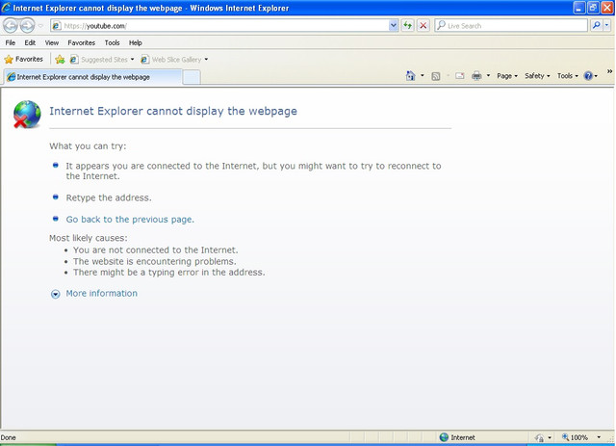The height and width of the screenshot is (446, 616).
Task: Select the 'cannot display the webpage' tab
Action: coord(93,77)
